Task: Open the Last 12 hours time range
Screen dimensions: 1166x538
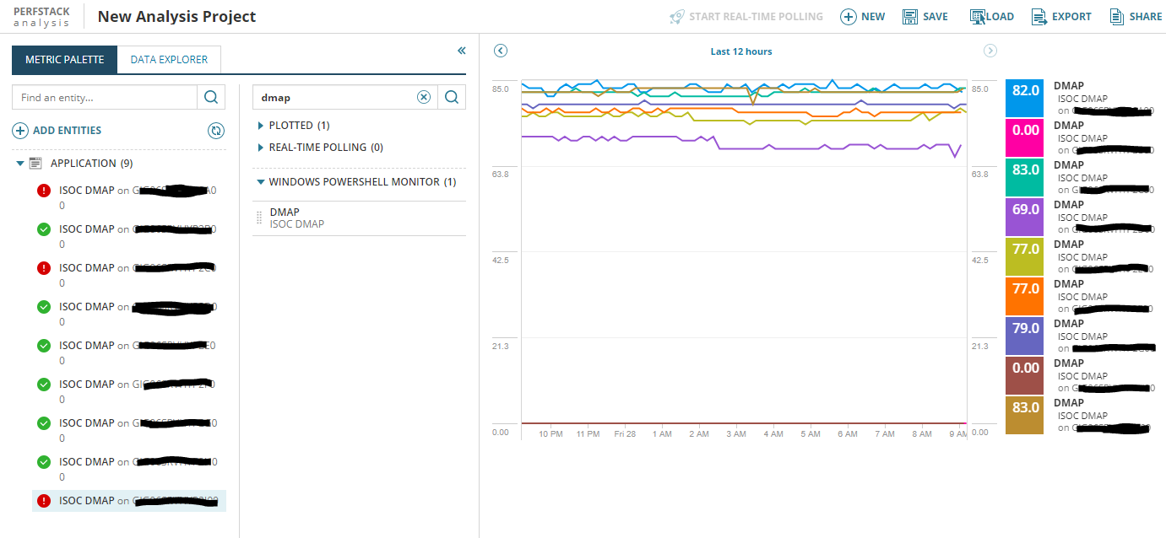Action: (x=741, y=51)
